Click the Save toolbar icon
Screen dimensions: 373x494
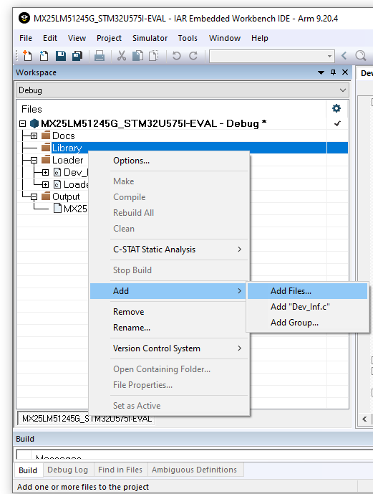[x=60, y=56]
